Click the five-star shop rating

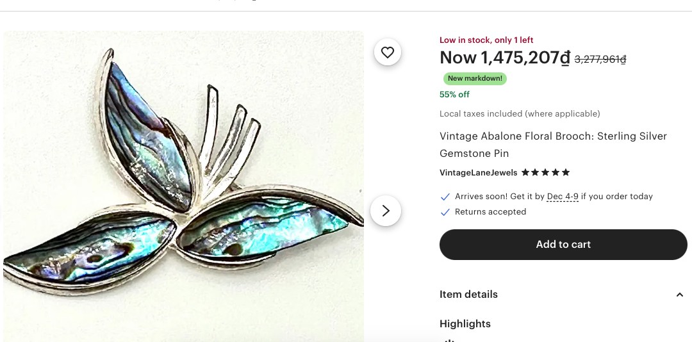point(545,172)
